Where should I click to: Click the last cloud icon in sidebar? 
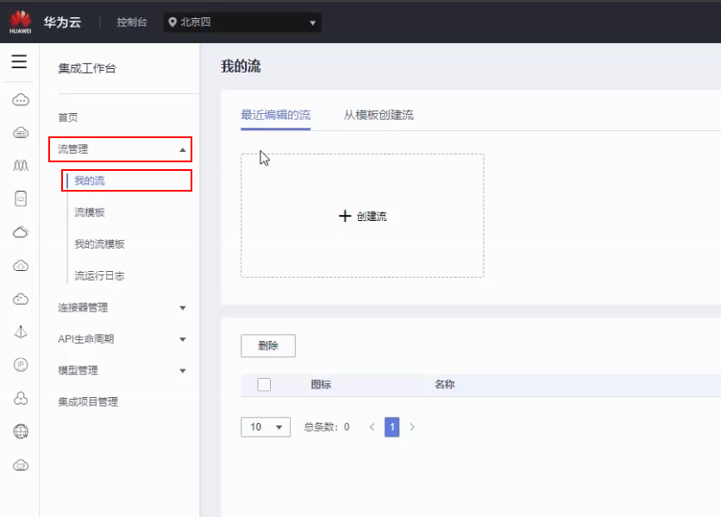pyautogui.click(x=21, y=465)
